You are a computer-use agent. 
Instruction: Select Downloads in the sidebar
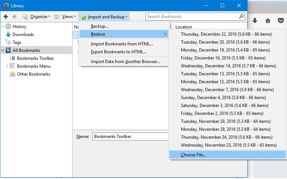(x=23, y=35)
